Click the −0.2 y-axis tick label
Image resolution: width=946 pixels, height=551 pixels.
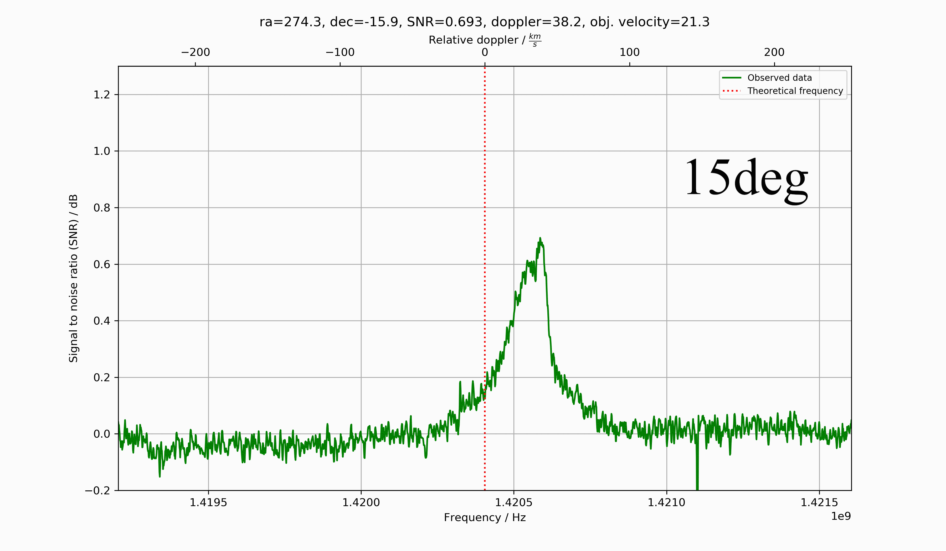pyautogui.click(x=97, y=491)
